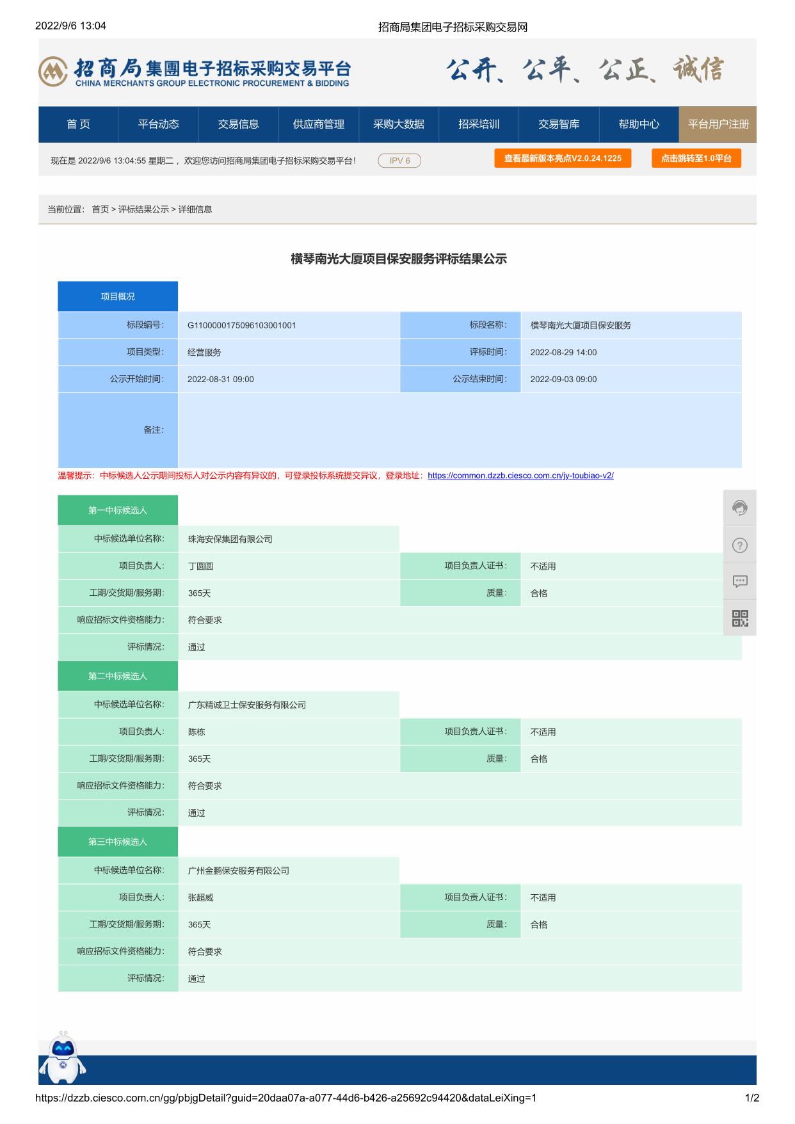Screen dimensions: 795x1124
Task: Click the 备注 remarks label cell
Action: click(118, 430)
